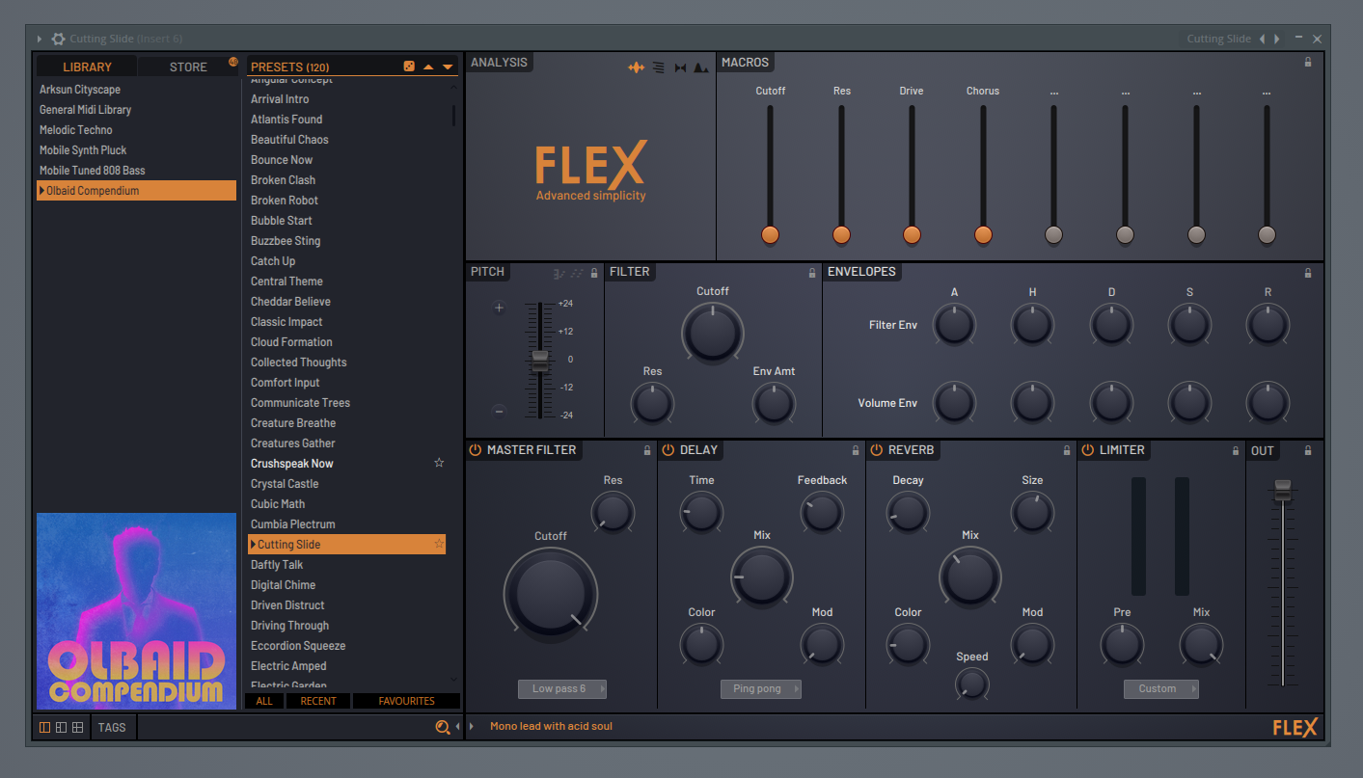
Task: Disable the Reverb effect power switch
Action: coord(877,449)
